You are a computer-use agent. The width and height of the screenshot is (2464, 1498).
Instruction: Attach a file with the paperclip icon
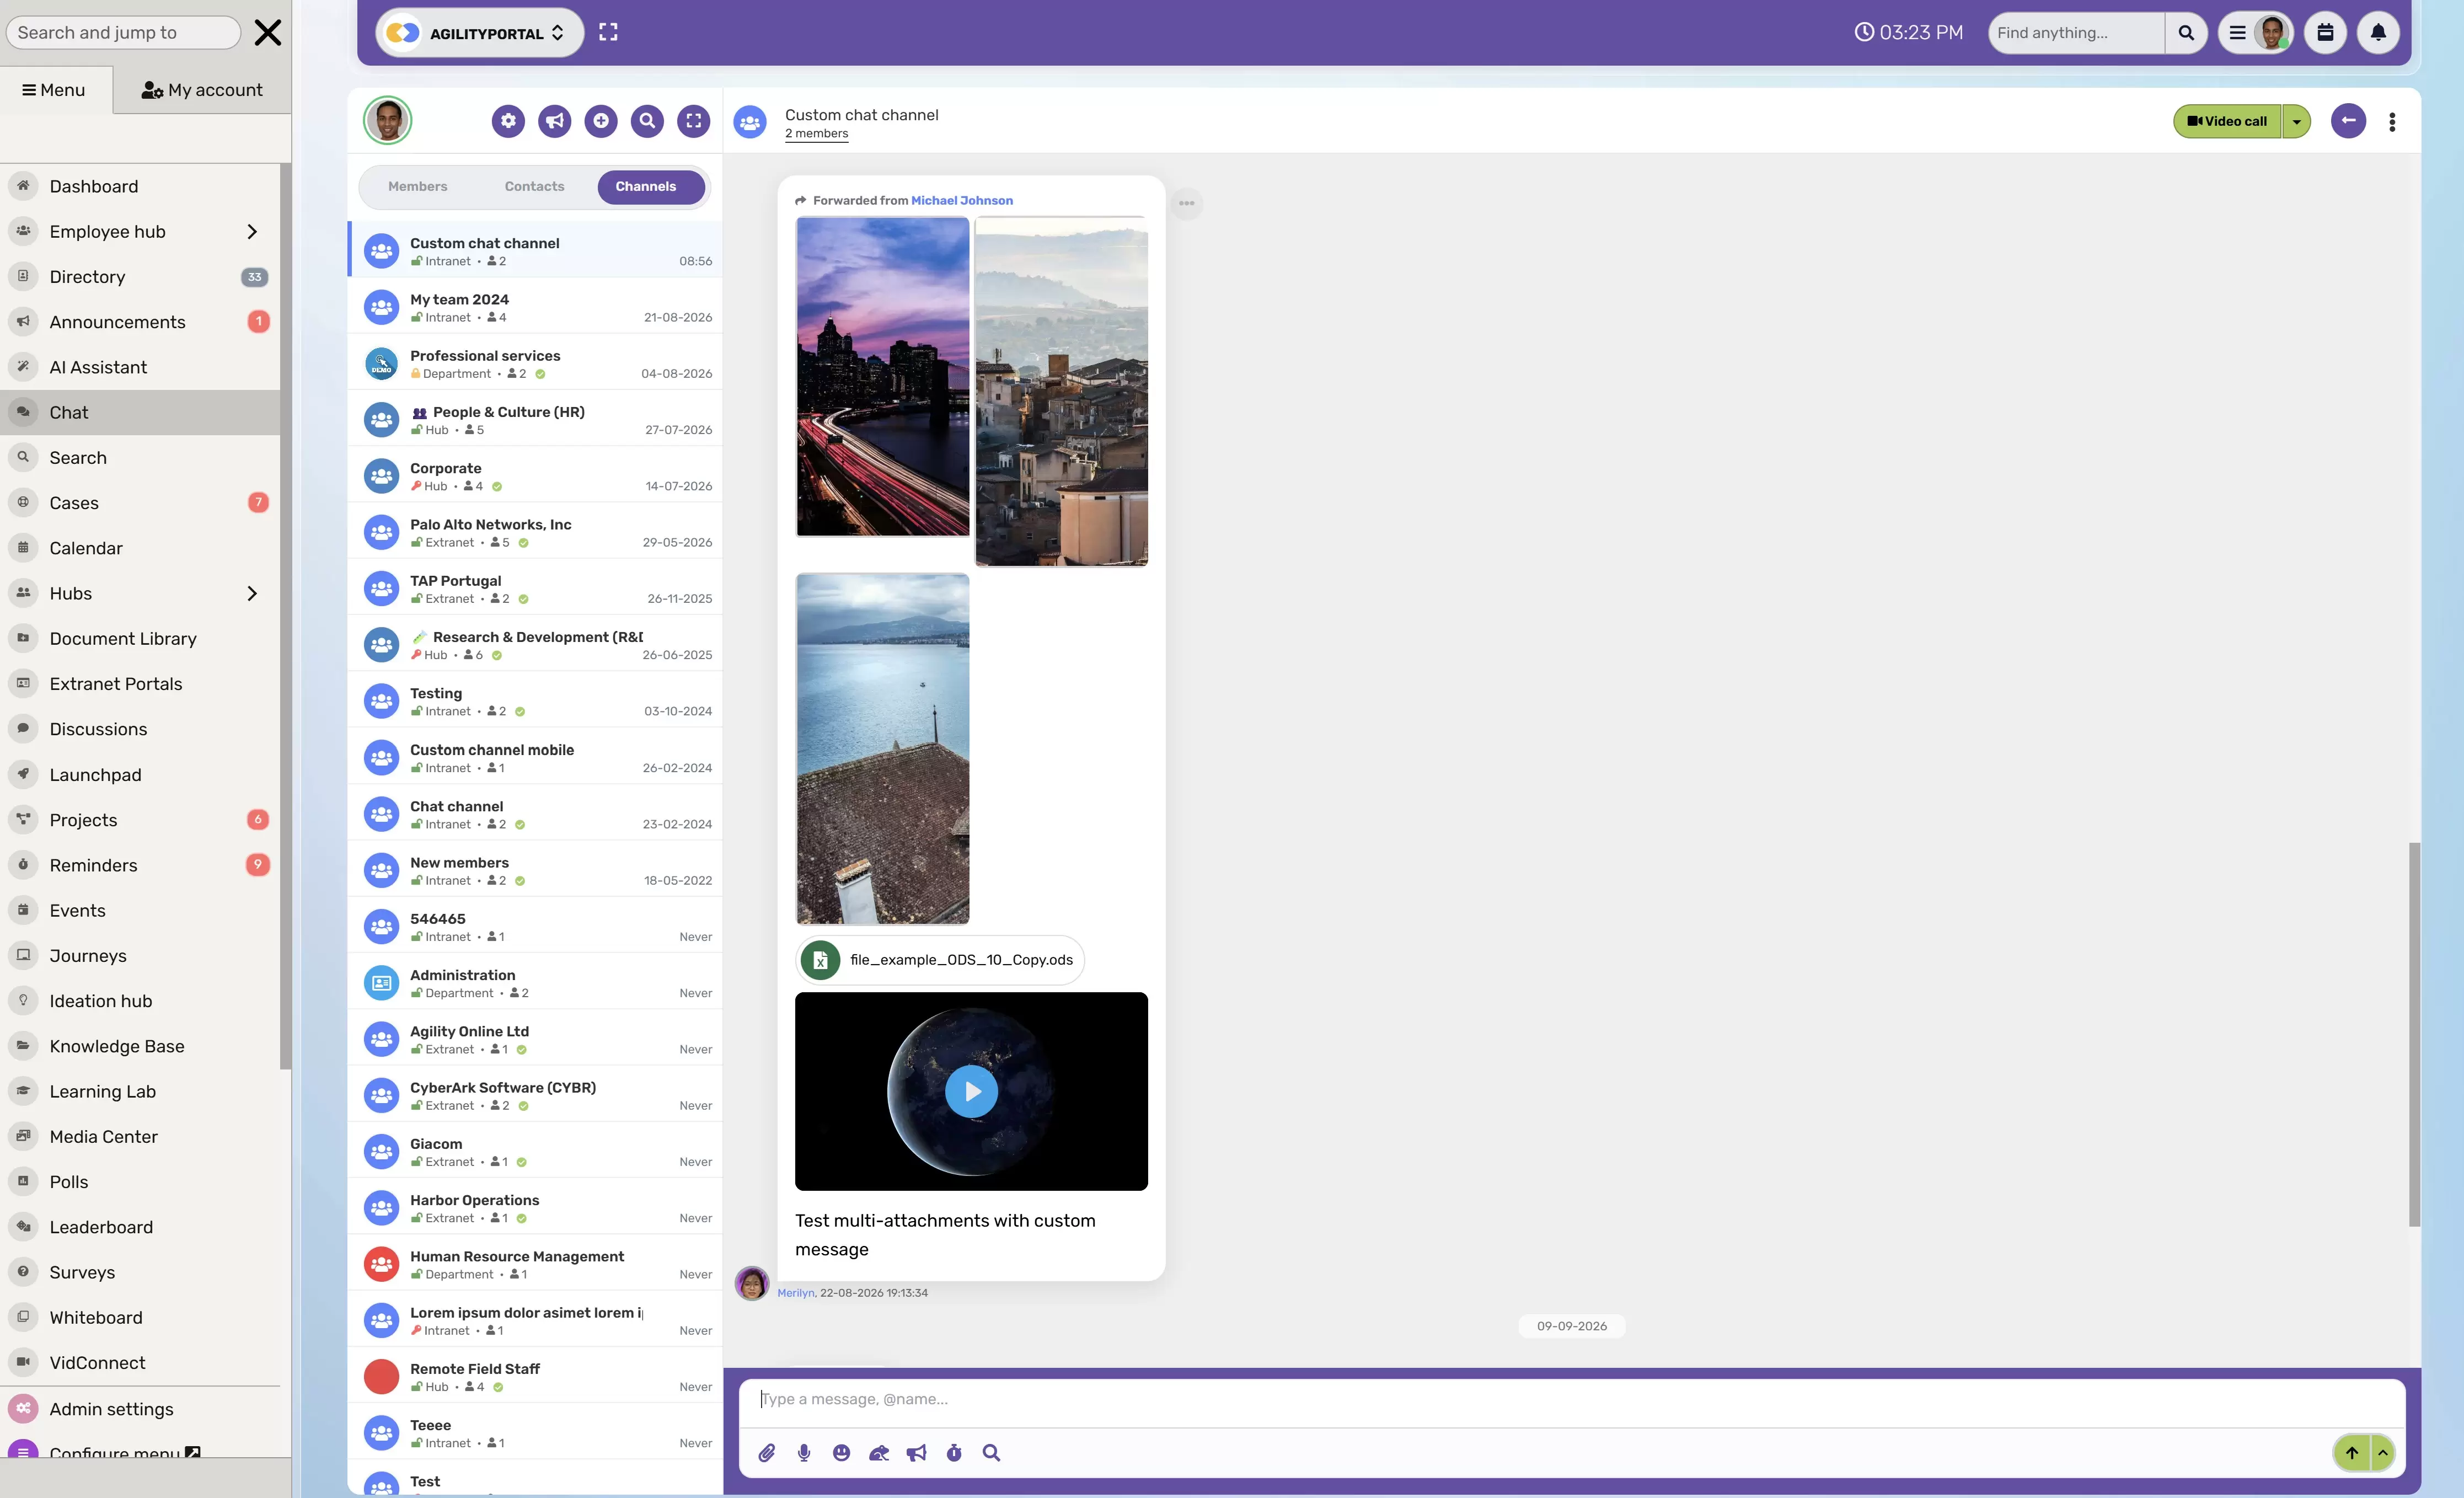coord(766,1453)
